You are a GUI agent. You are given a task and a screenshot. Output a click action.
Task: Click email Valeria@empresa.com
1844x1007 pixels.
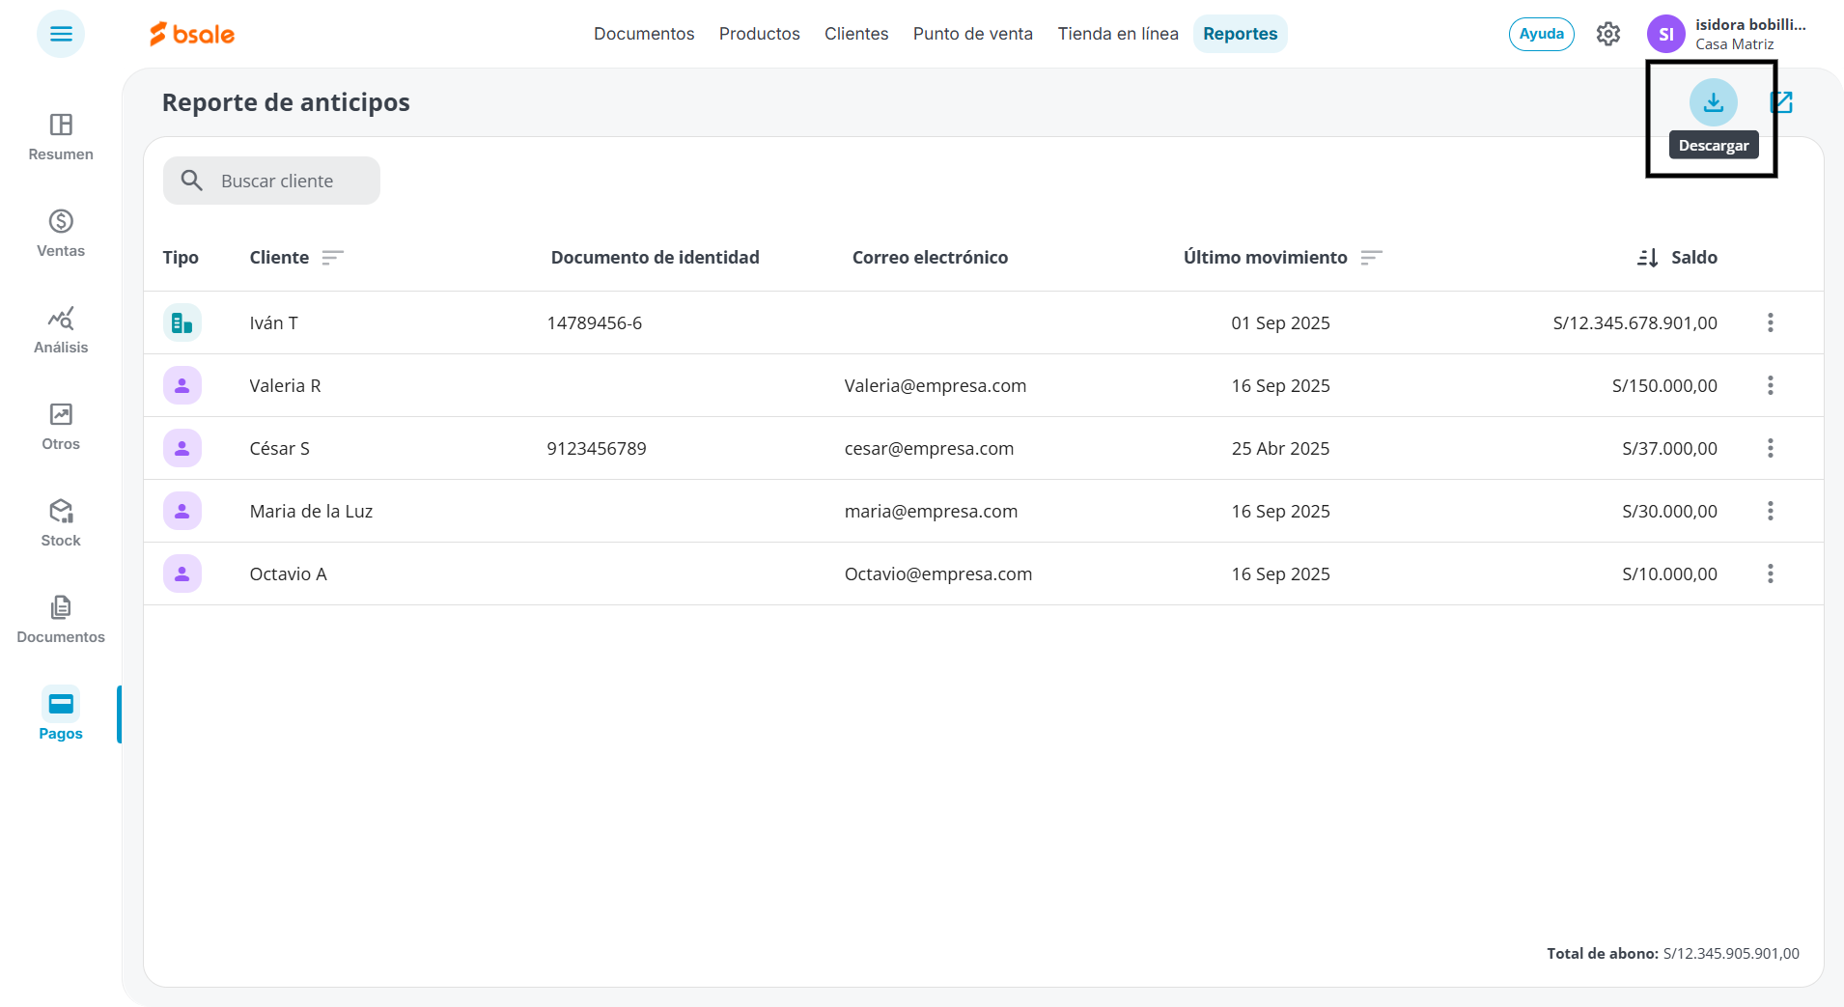[936, 385]
